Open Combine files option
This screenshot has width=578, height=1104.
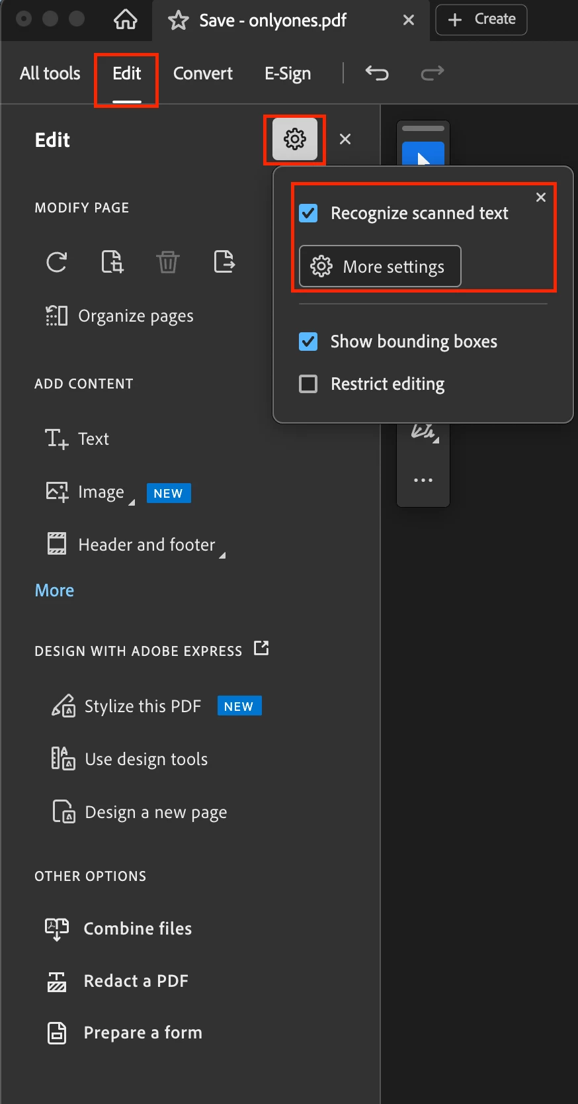tap(118, 929)
